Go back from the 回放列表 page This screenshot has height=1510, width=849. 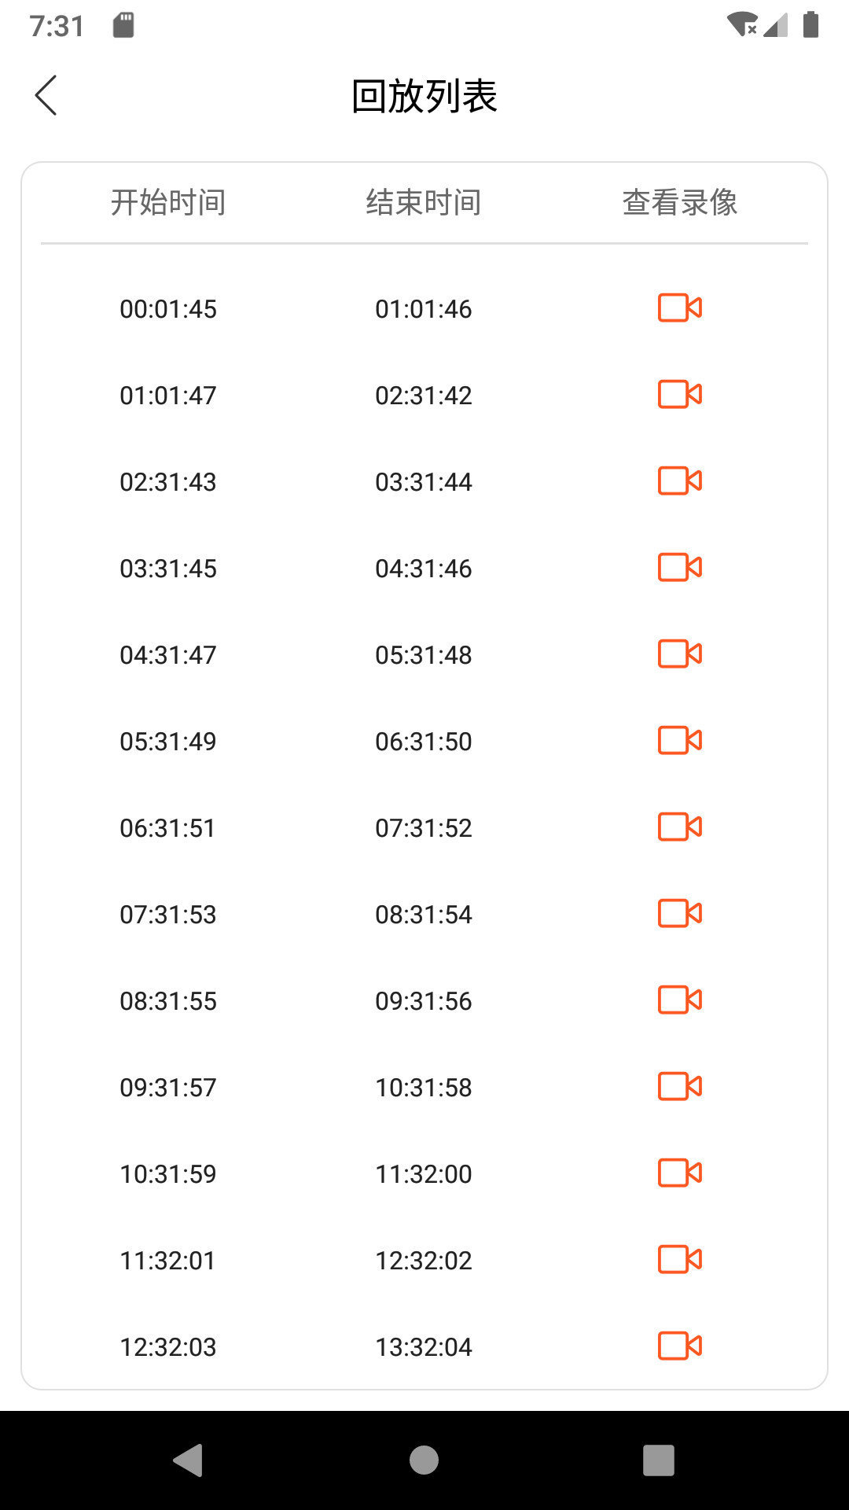click(46, 95)
